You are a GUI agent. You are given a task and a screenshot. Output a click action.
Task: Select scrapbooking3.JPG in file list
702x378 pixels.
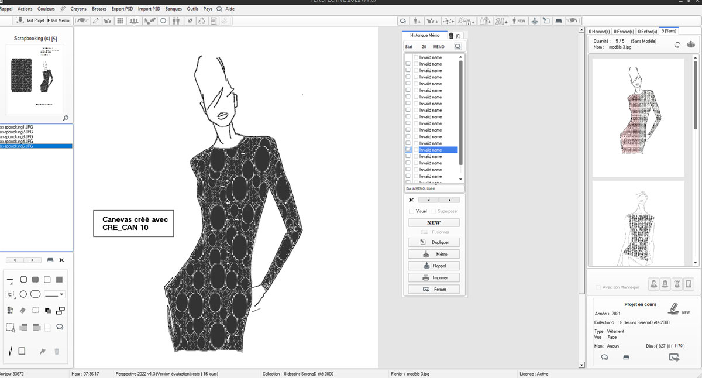(x=16, y=136)
